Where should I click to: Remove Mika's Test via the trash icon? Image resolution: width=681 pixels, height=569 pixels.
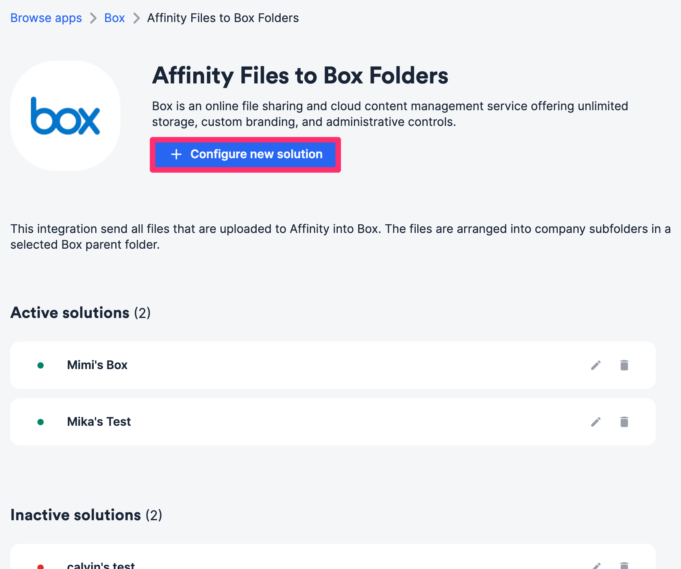coord(624,421)
